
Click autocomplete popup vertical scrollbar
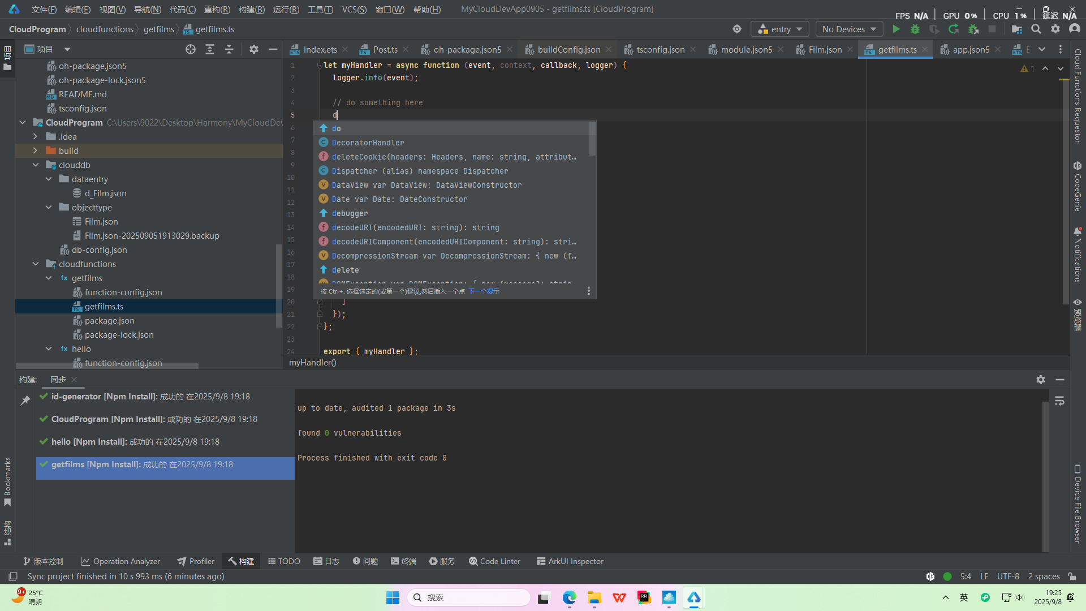point(592,139)
